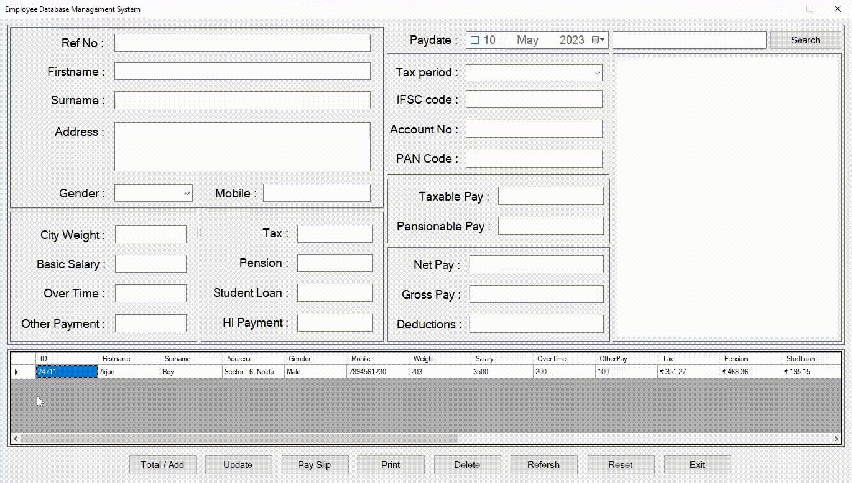Click into the Surname field
852x483 pixels.
[x=243, y=101]
